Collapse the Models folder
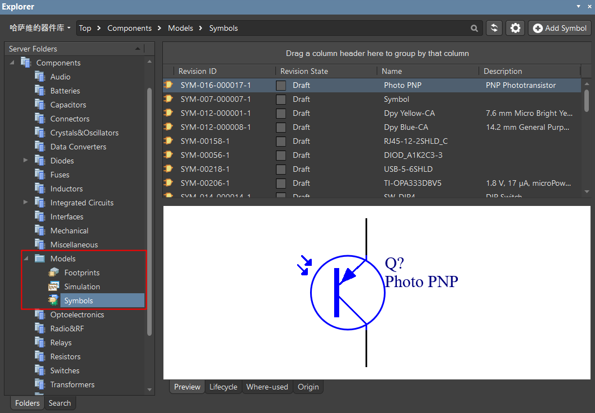 coord(26,259)
